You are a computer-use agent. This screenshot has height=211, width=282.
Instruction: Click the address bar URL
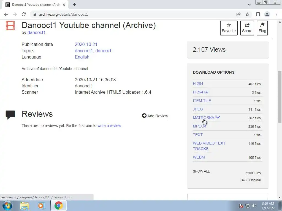coord(63,14)
